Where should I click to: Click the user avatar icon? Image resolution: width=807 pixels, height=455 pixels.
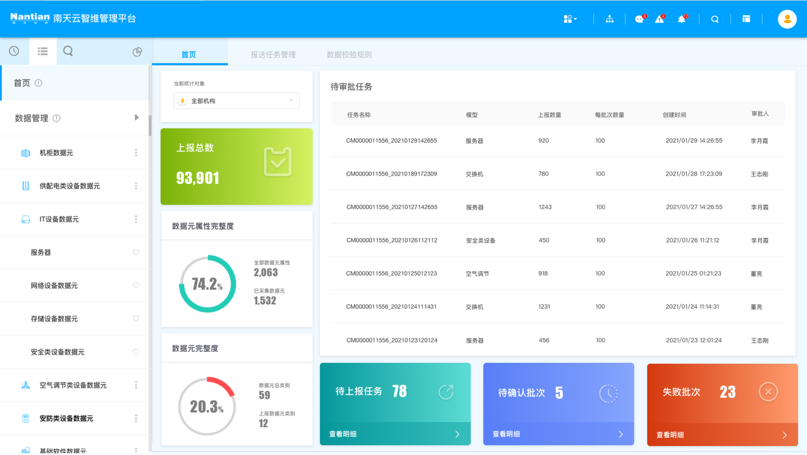787,19
